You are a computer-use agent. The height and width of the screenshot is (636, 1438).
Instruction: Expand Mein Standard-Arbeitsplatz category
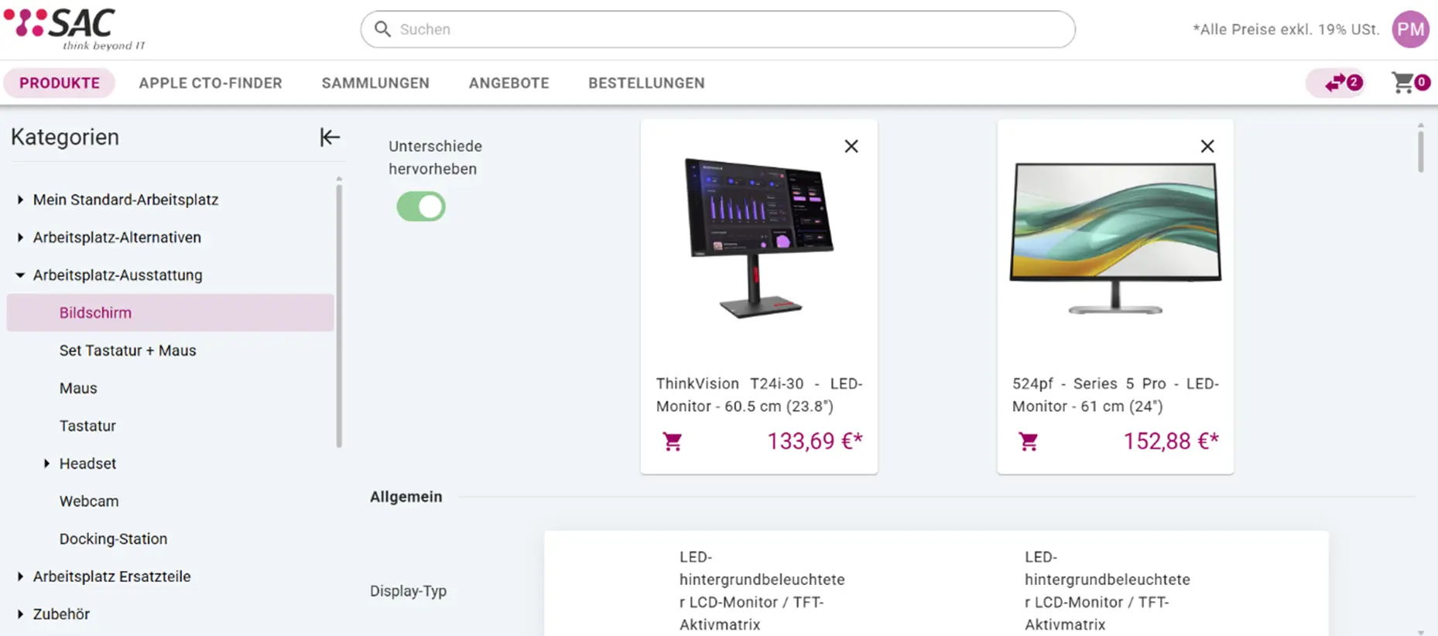point(20,200)
